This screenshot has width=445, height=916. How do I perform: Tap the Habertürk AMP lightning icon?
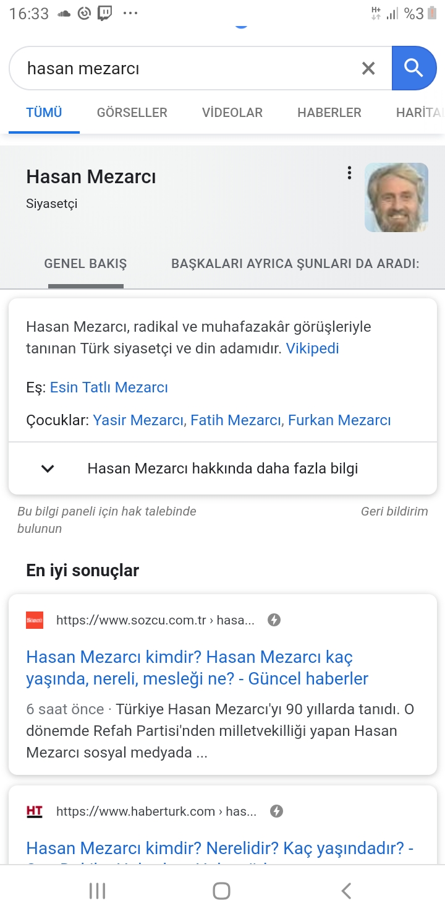[x=276, y=811]
